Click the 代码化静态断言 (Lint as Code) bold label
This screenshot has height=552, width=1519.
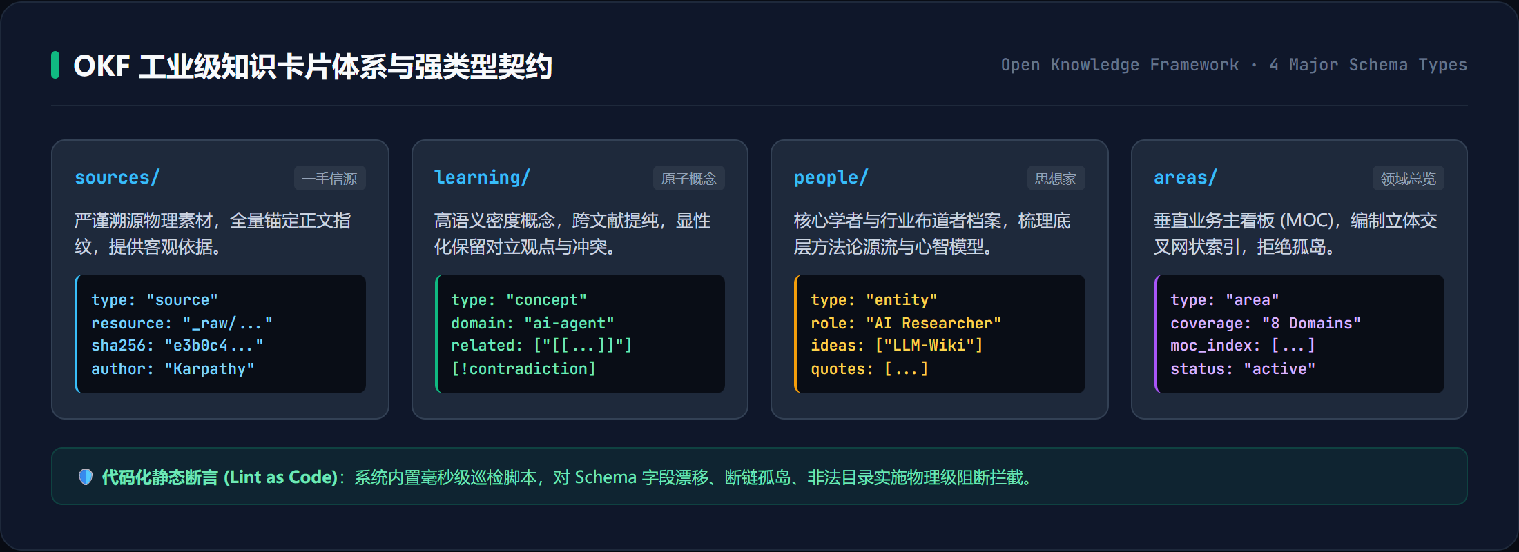(x=220, y=477)
